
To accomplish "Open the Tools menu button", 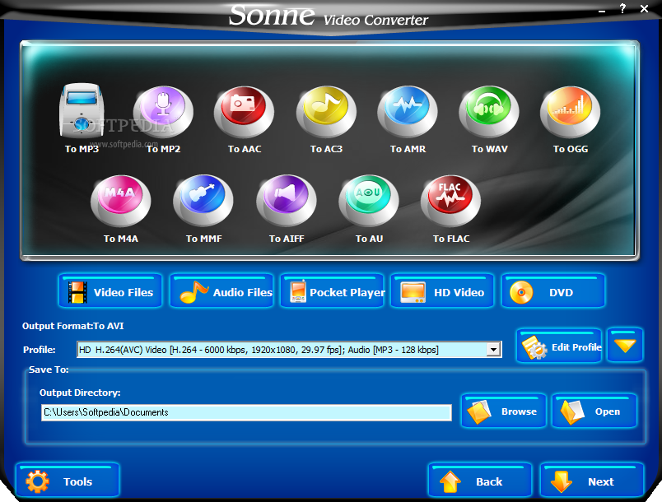I will point(68,480).
